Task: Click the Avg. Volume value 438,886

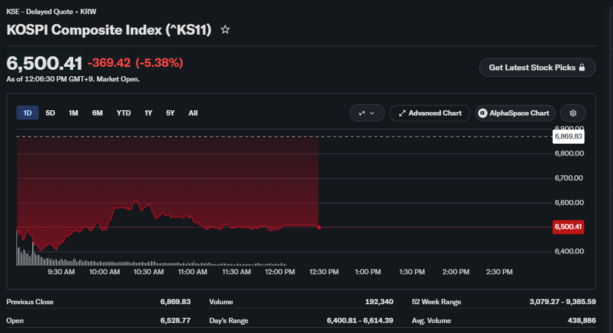Action: pyautogui.click(x=582, y=321)
